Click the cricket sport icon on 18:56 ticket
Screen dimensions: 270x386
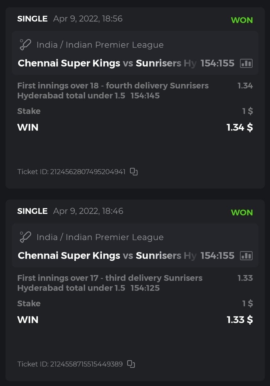tap(25, 45)
